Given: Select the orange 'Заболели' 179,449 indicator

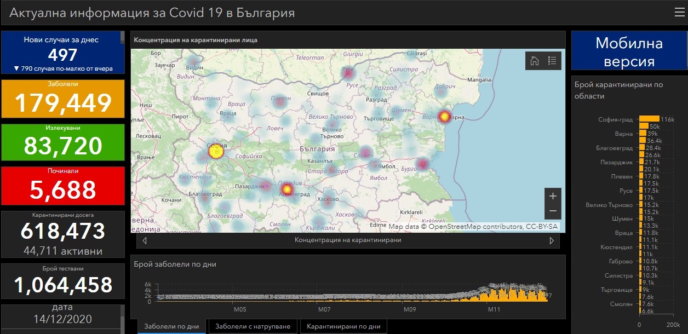Looking at the screenshot, I should 63,99.
